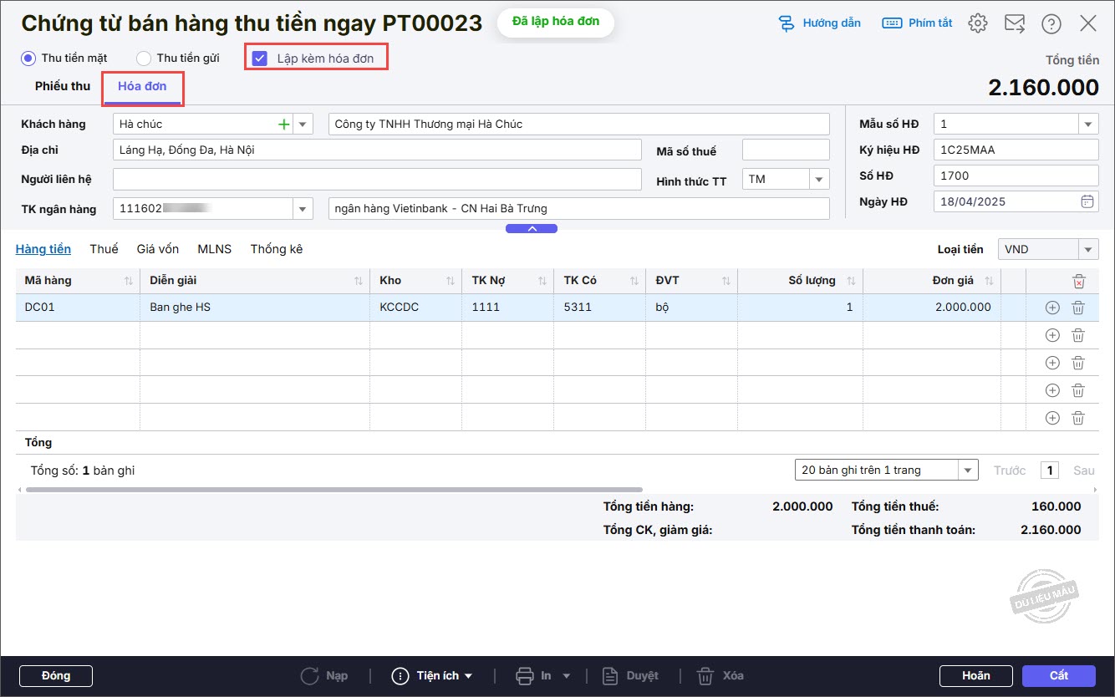Viewport: 1115px width, 697px height.
Task: Delete the DC01 row with trash icon
Action: [1078, 308]
